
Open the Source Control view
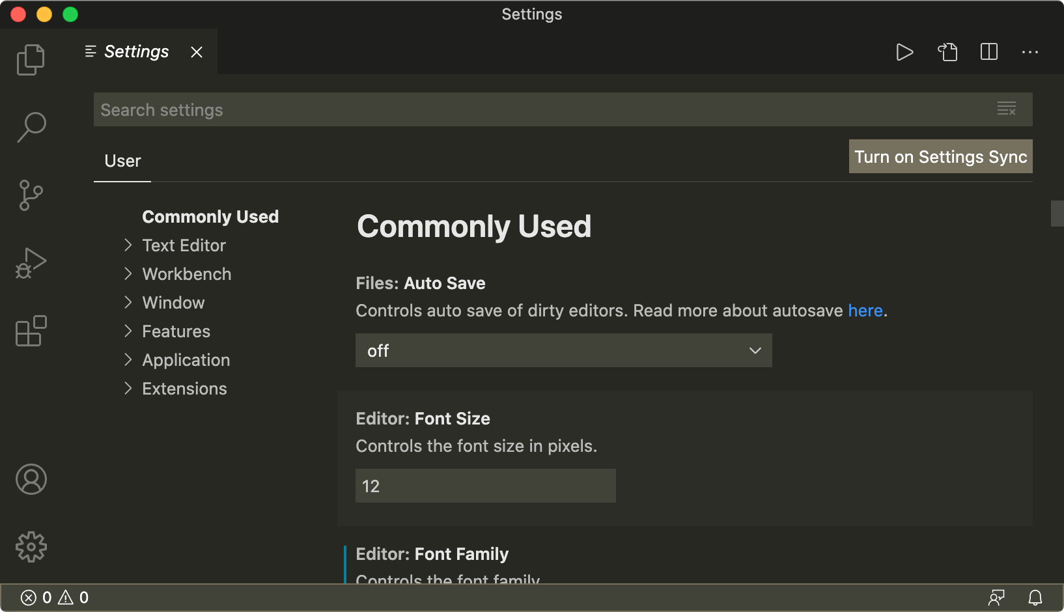pyautogui.click(x=31, y=195)
